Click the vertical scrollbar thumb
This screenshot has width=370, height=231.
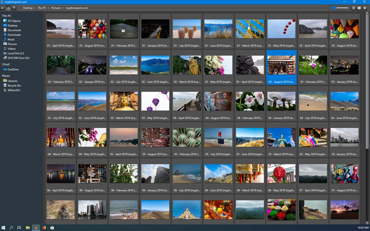tap(367, 82)
